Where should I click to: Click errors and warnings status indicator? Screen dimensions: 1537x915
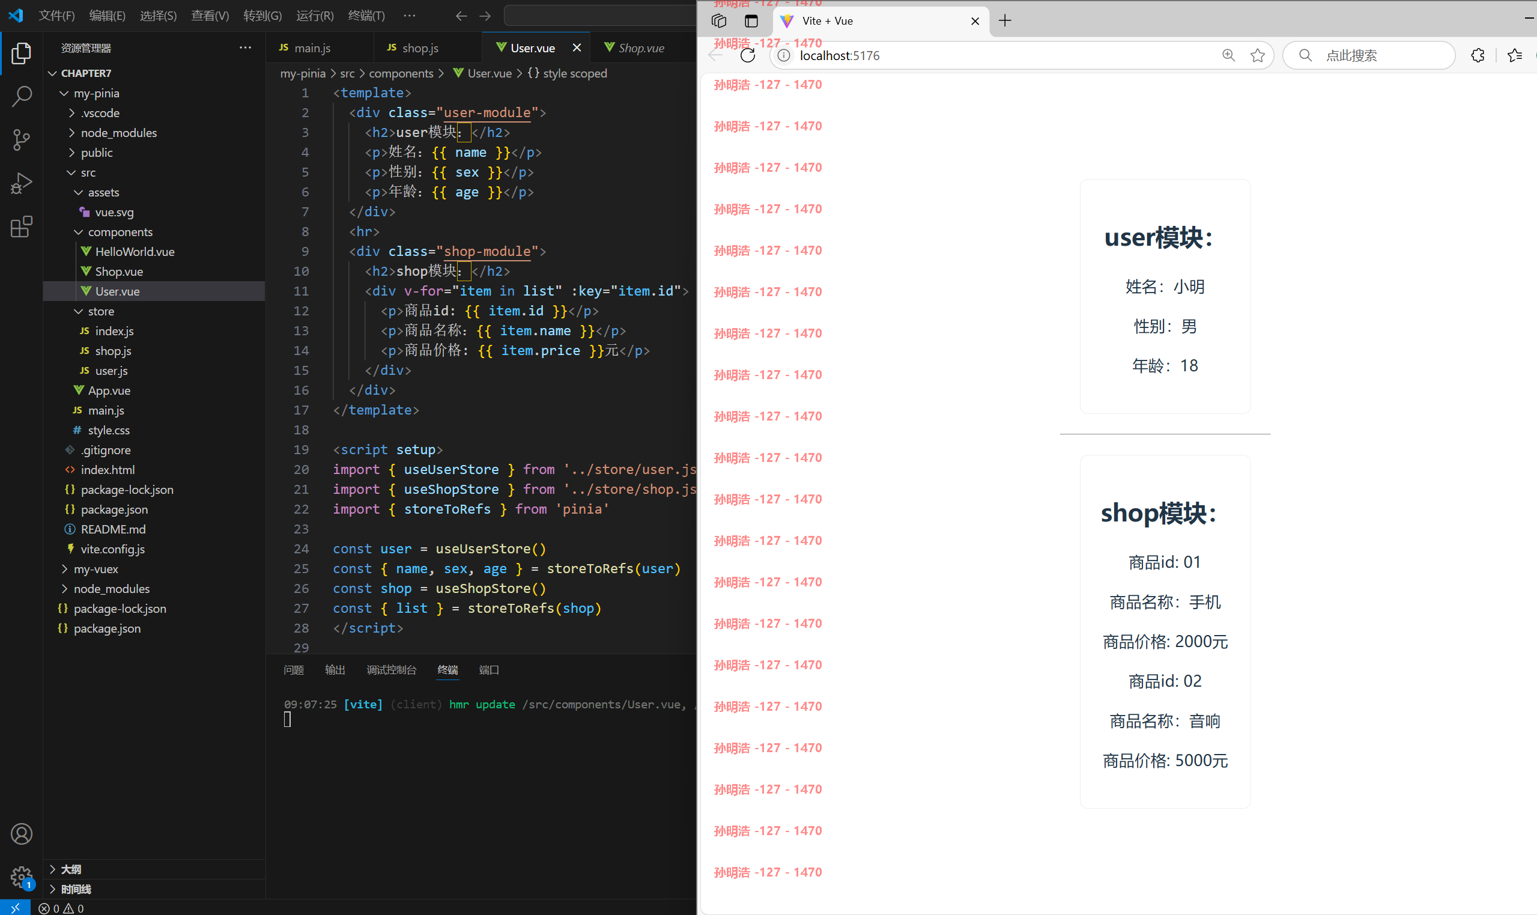pyautogui.click(x=61, y=908)
